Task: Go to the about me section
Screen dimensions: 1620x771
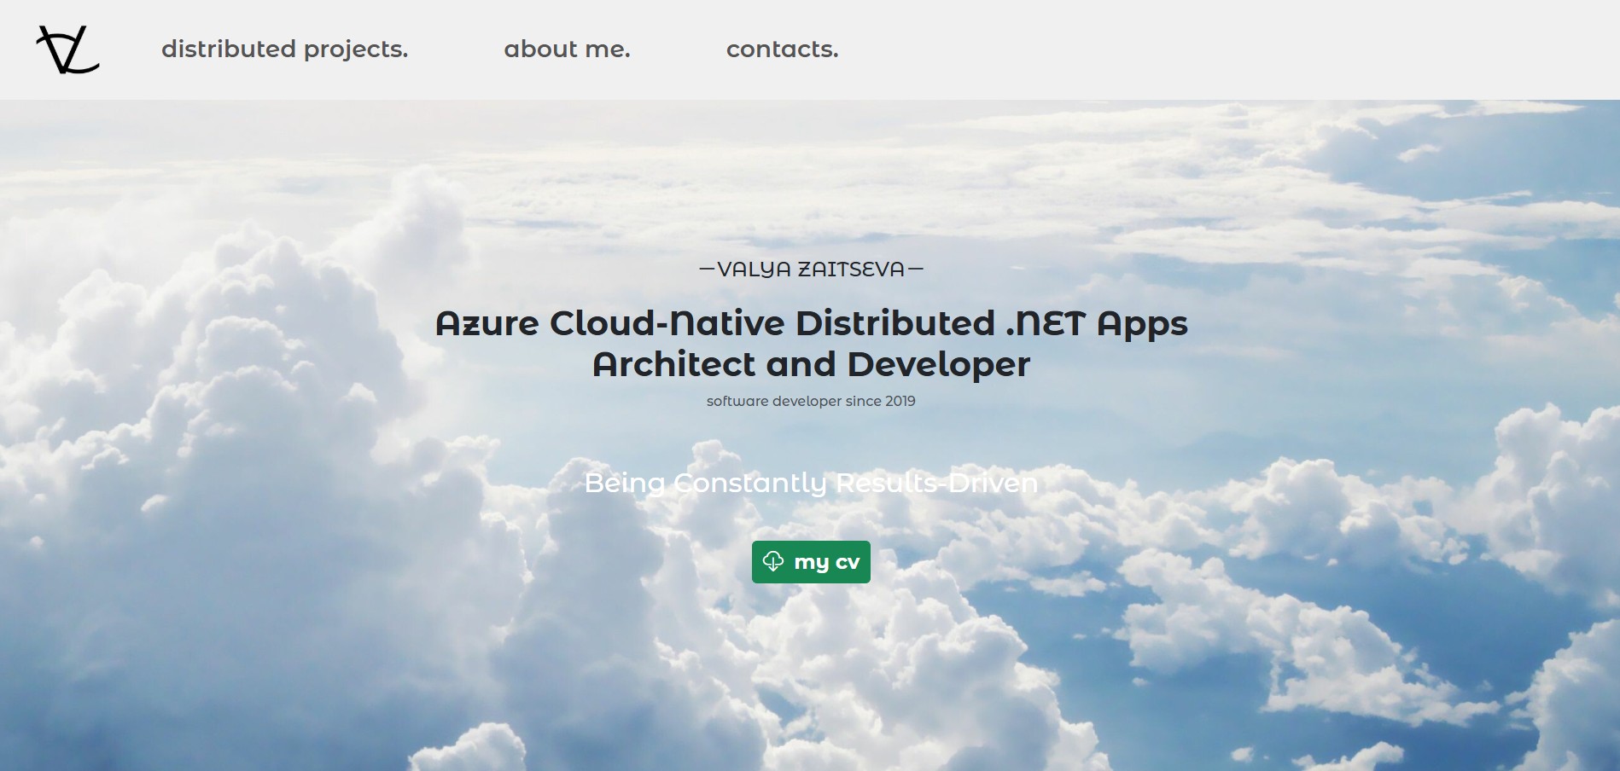Action: (567, 49)
